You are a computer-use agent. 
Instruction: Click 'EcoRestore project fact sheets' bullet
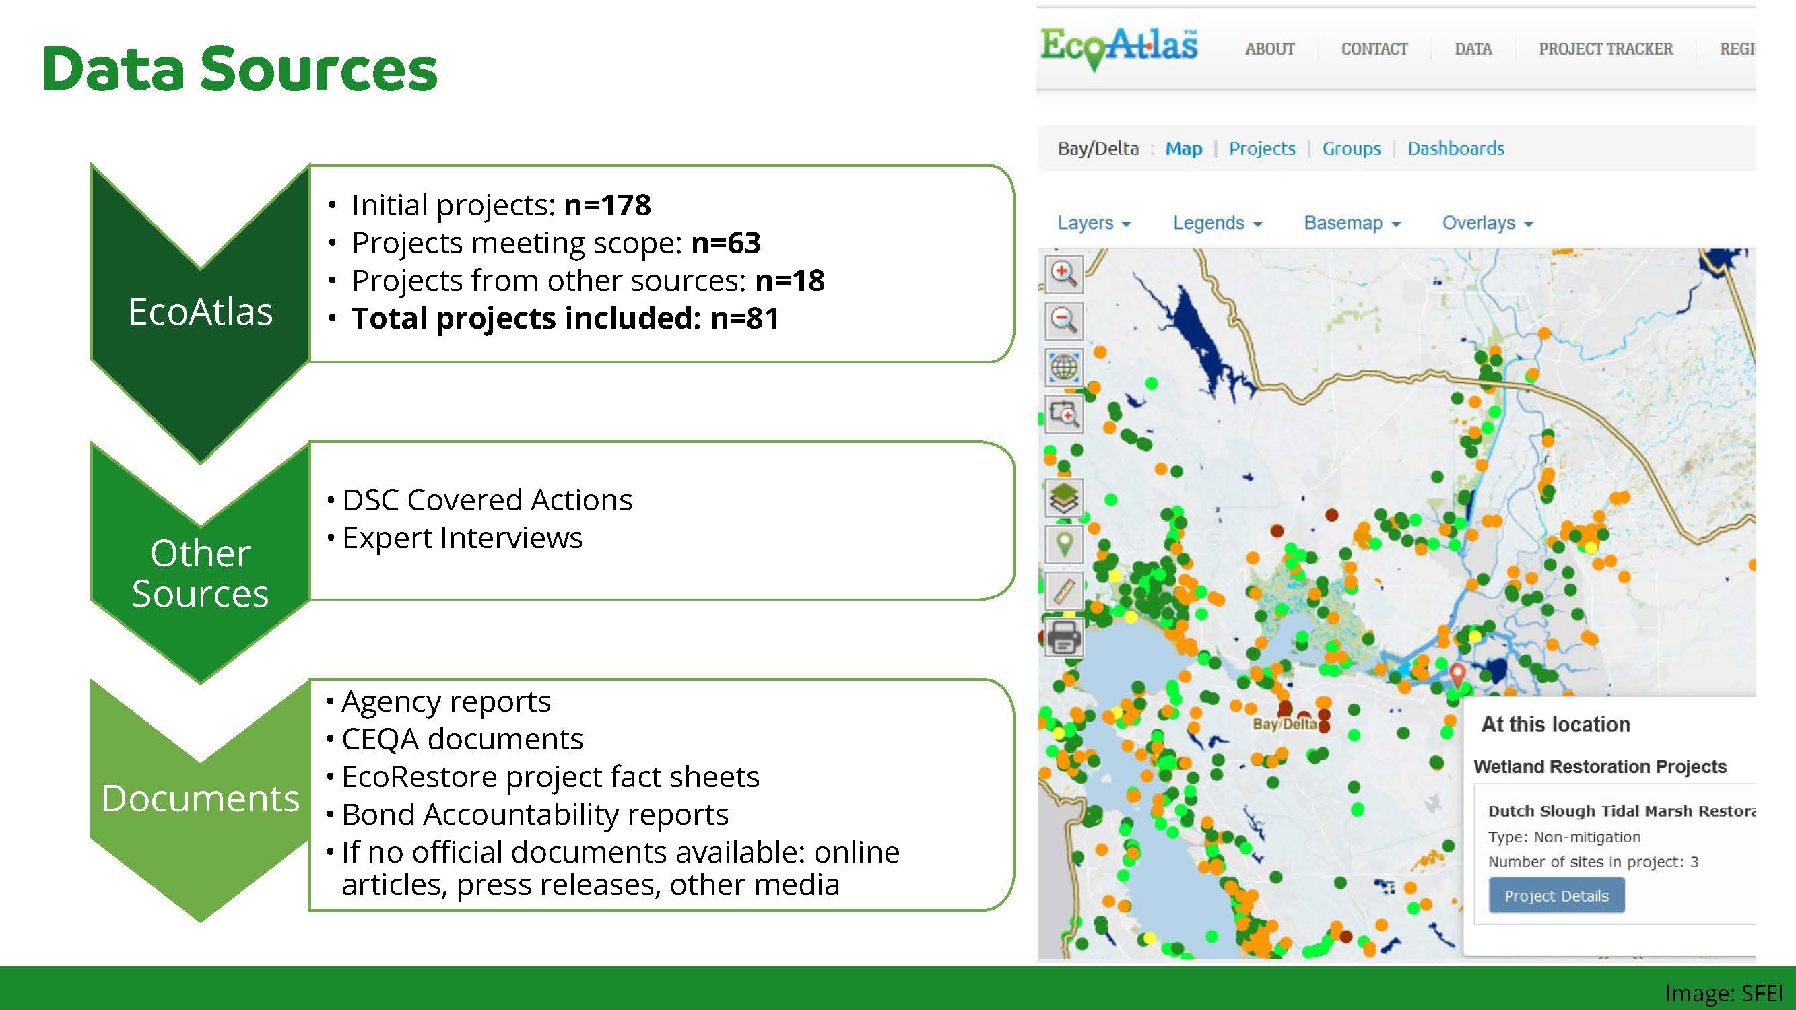(x=550, y=776)
